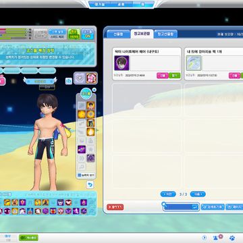Switch to the third storage tab
243x243 pixels.
click(166, 34)
